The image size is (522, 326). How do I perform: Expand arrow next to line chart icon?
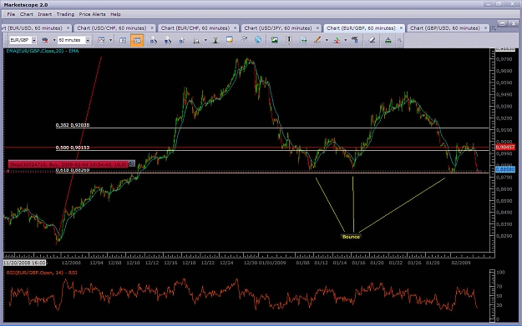[x=110, y=40]
